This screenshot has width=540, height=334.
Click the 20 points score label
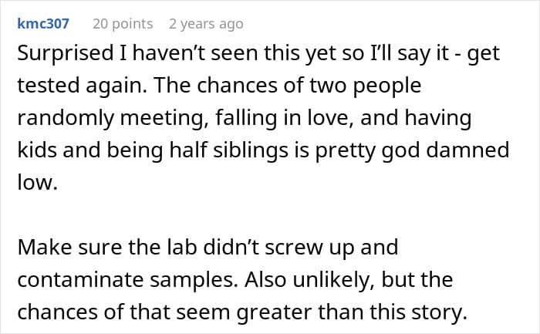coord(123,24)
